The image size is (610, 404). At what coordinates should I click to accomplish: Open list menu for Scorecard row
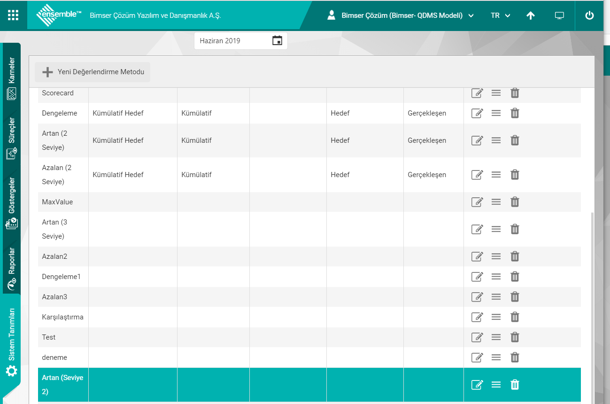496,93
